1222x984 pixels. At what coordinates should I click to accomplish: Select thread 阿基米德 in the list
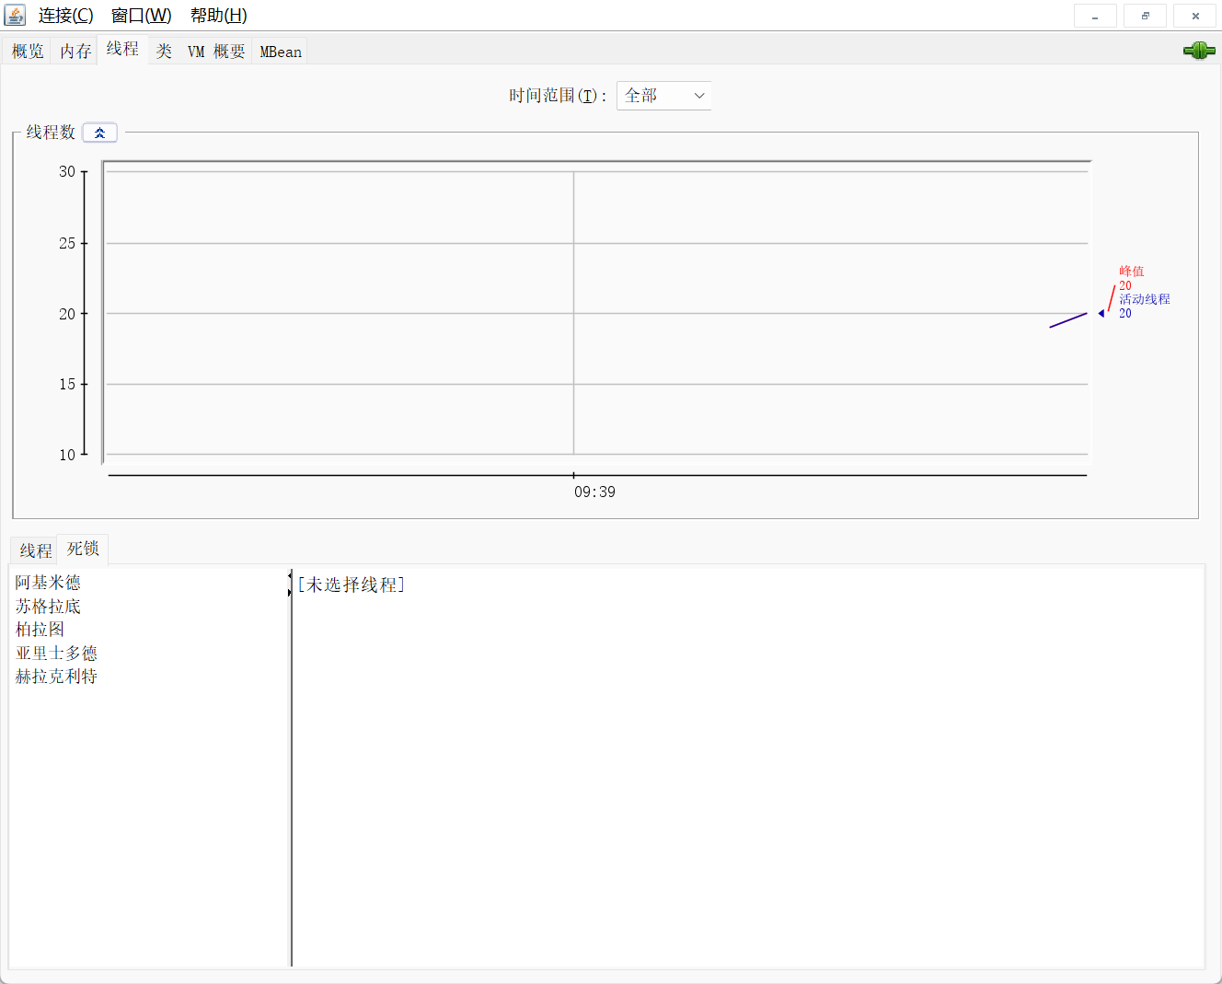pyautogui.click(x=48, y=583)
